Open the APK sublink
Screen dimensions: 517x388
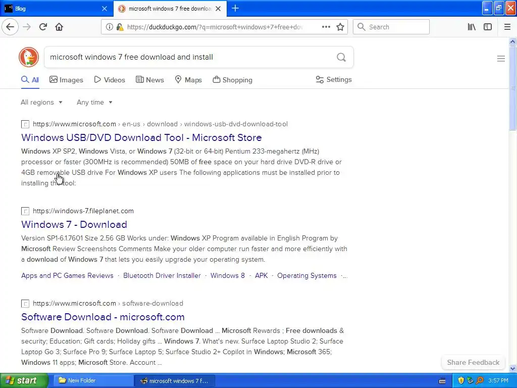pyautogui.click(x=261, y=275)
